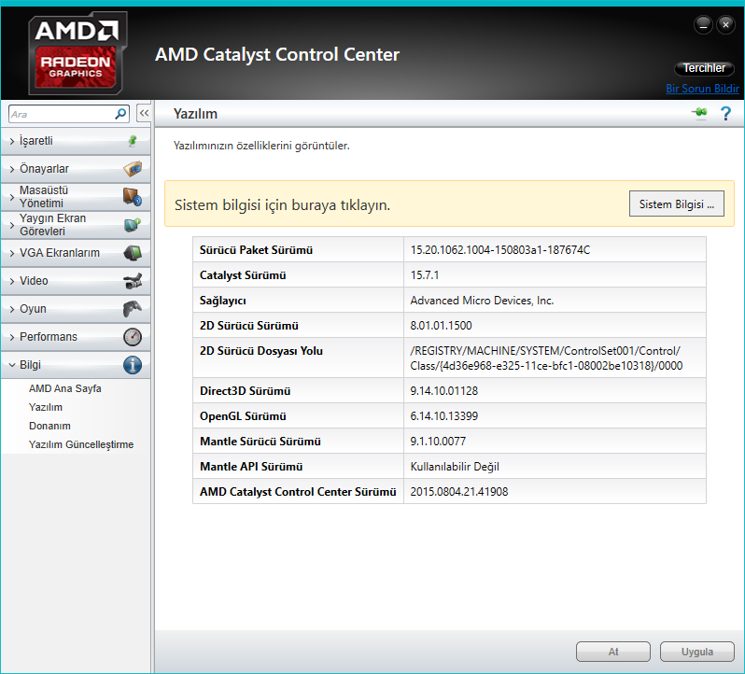Close the Catalyst Control Center window
Viewport: 745px width, 674px height.
[x=725, y=24]
